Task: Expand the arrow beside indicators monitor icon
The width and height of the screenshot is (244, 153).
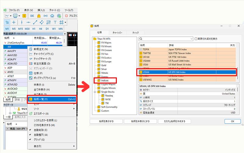Action: [19, 16]
